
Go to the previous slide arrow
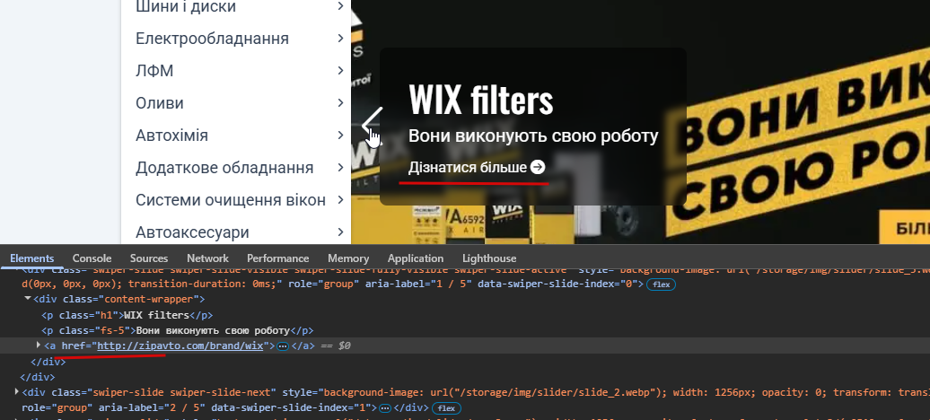pyautogui.click(x=373, y=125)
